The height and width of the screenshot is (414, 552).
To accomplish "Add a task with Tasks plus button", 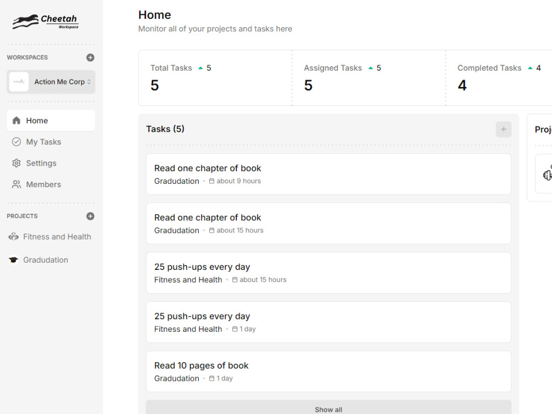I will [503, 129].
